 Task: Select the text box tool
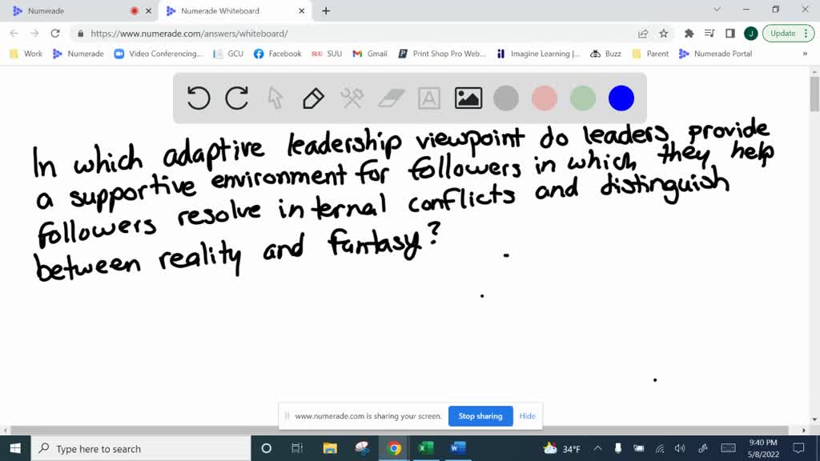(x=429, y=98)
